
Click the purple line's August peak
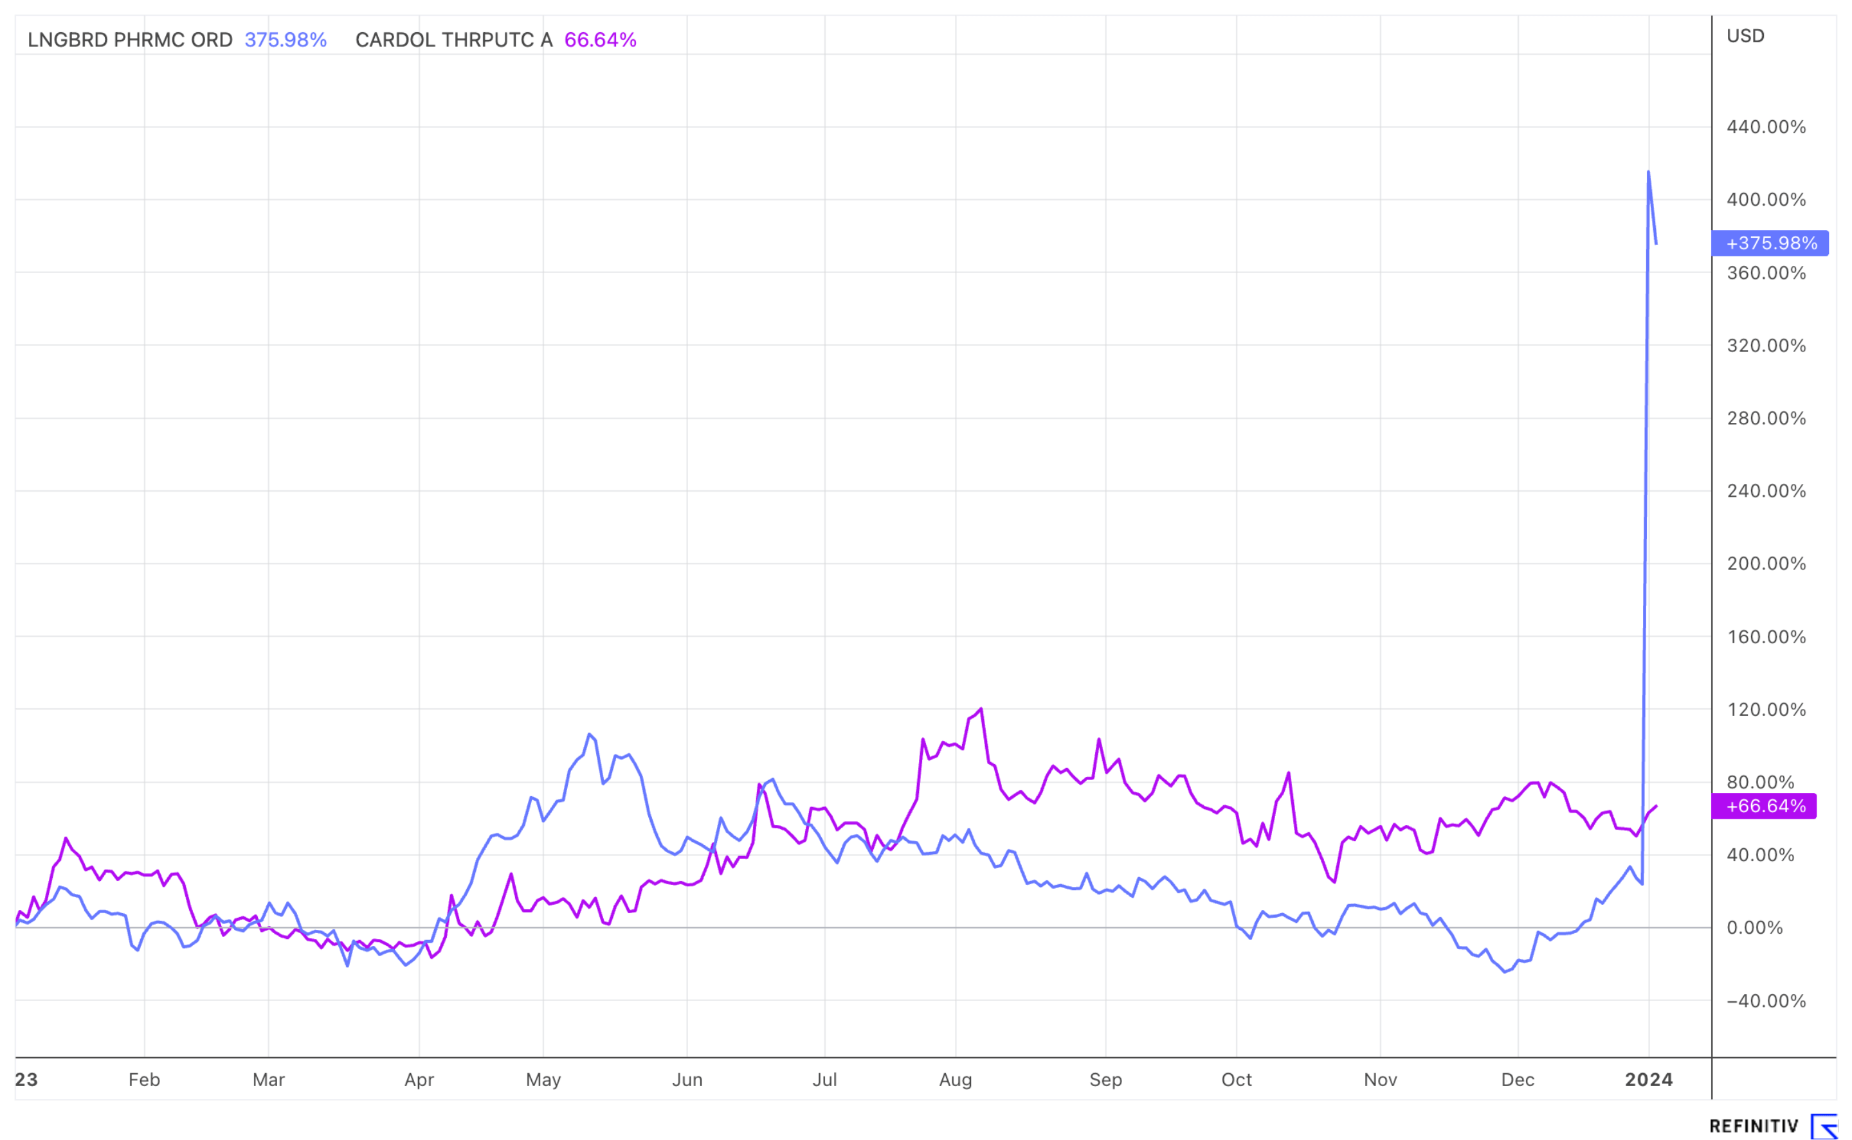[981, 709]
